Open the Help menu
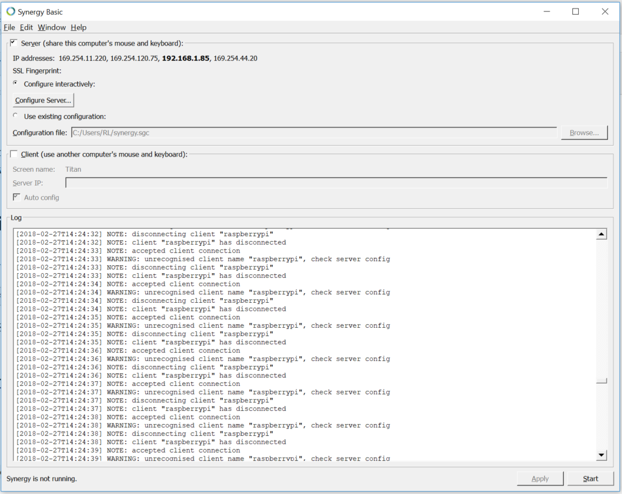The width and height of the screenshot is (622, 494). (78, 27)
